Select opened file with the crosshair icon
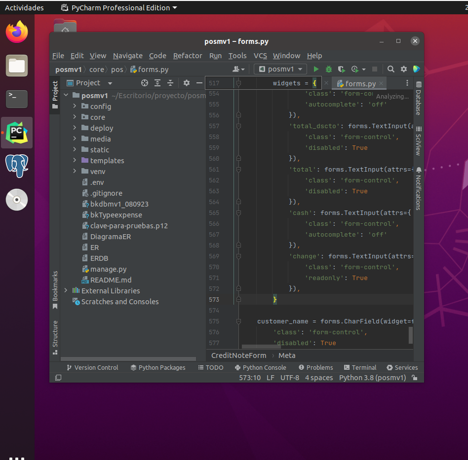The height and width of the screenshot is (460, 468). click(145, 83)
